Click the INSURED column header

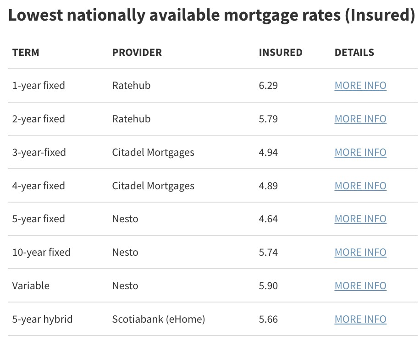(x=281, y=53)
